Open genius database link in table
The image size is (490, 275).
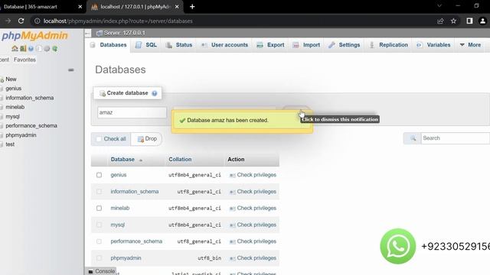[x=119, y=175]
